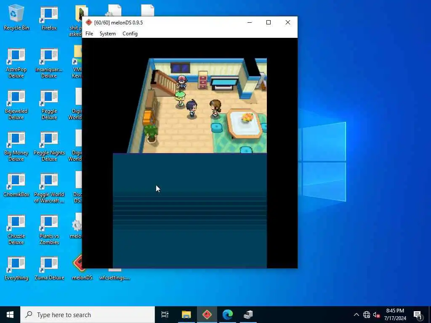
Task: Open the Windows Start menu
Action: [10, 315]
